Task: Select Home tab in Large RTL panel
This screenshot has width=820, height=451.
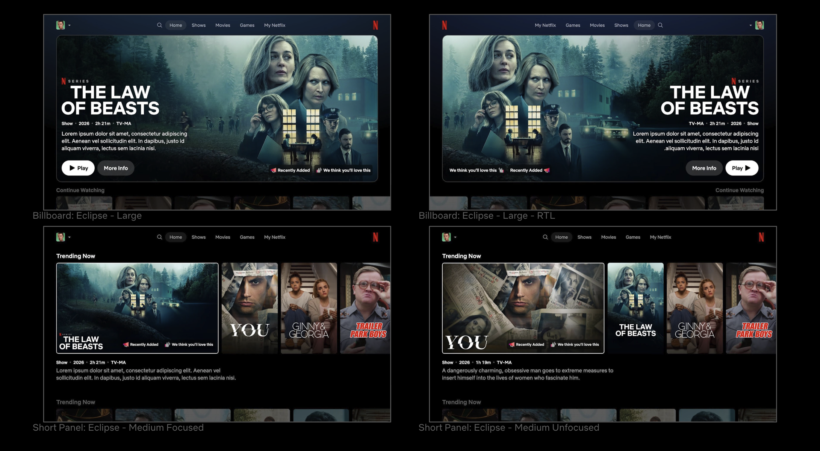Action: click(x=644, y=25)
